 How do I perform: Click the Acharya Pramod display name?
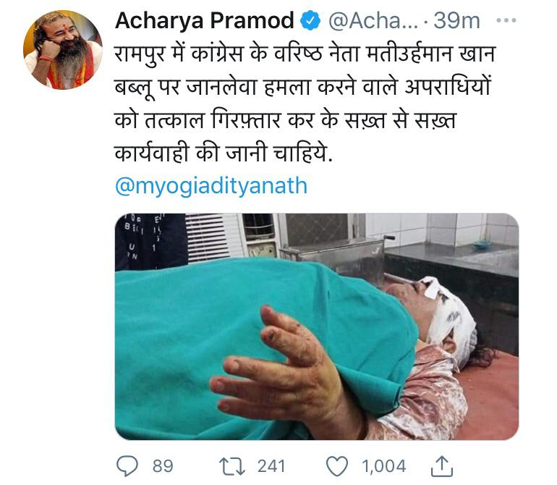click(x=205, y=20)
